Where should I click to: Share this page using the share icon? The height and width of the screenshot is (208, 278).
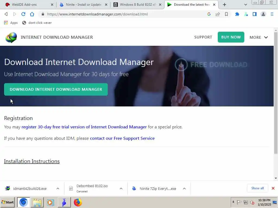(x=218, y=14)
